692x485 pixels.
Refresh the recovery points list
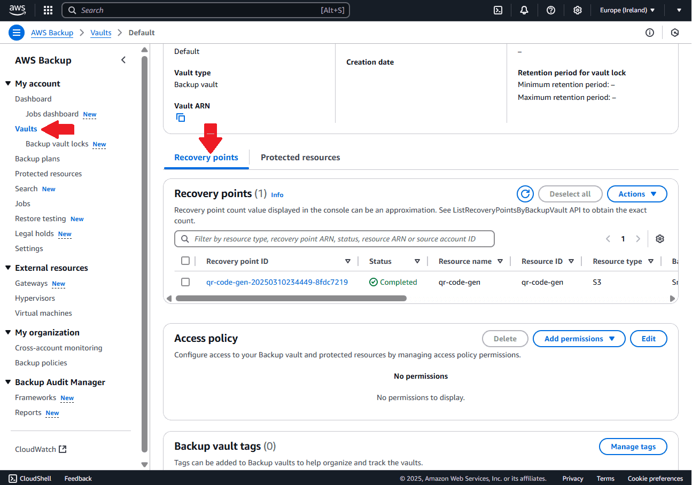tap(525, 194)
